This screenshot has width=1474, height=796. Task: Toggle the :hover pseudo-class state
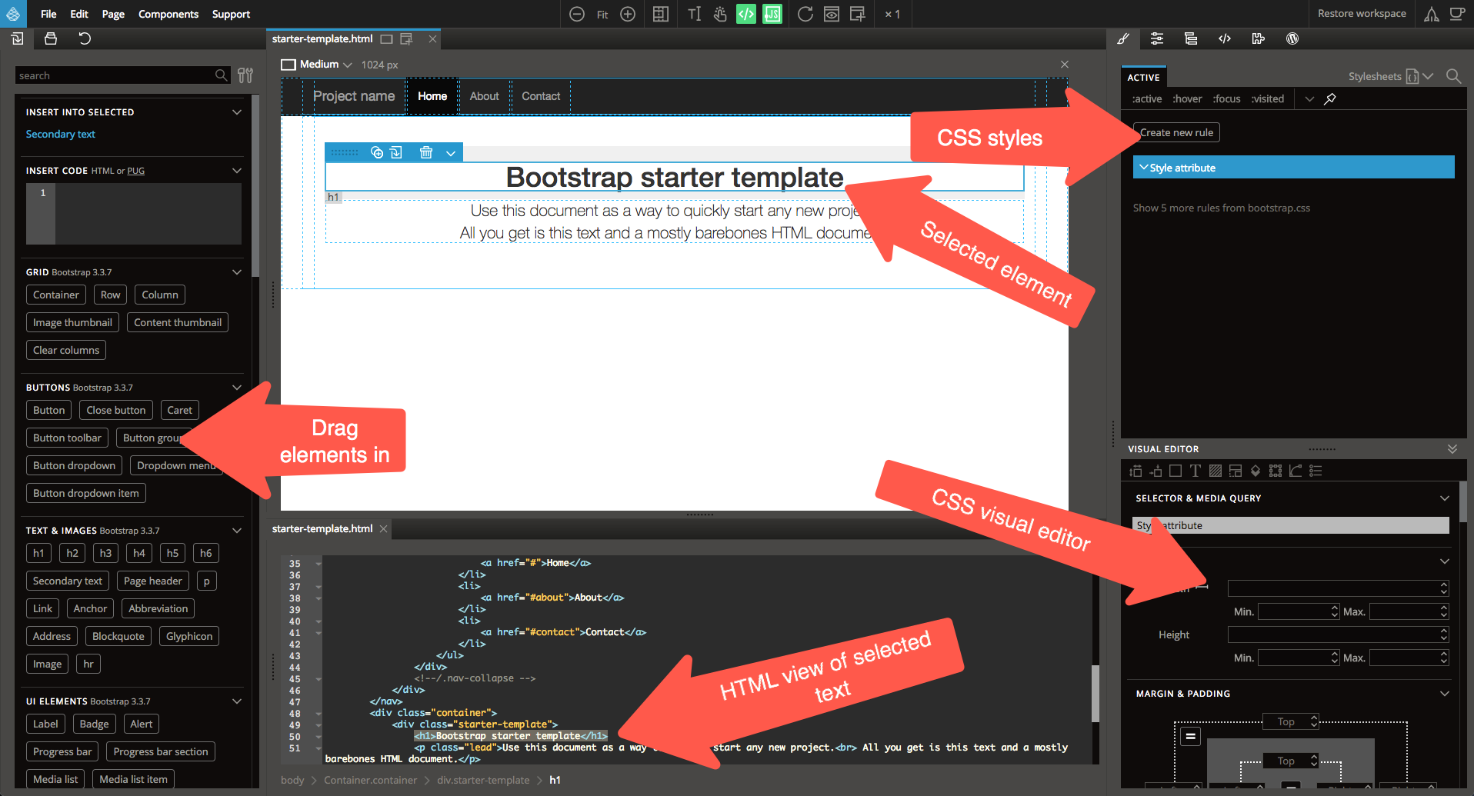tap(1187, 98)
